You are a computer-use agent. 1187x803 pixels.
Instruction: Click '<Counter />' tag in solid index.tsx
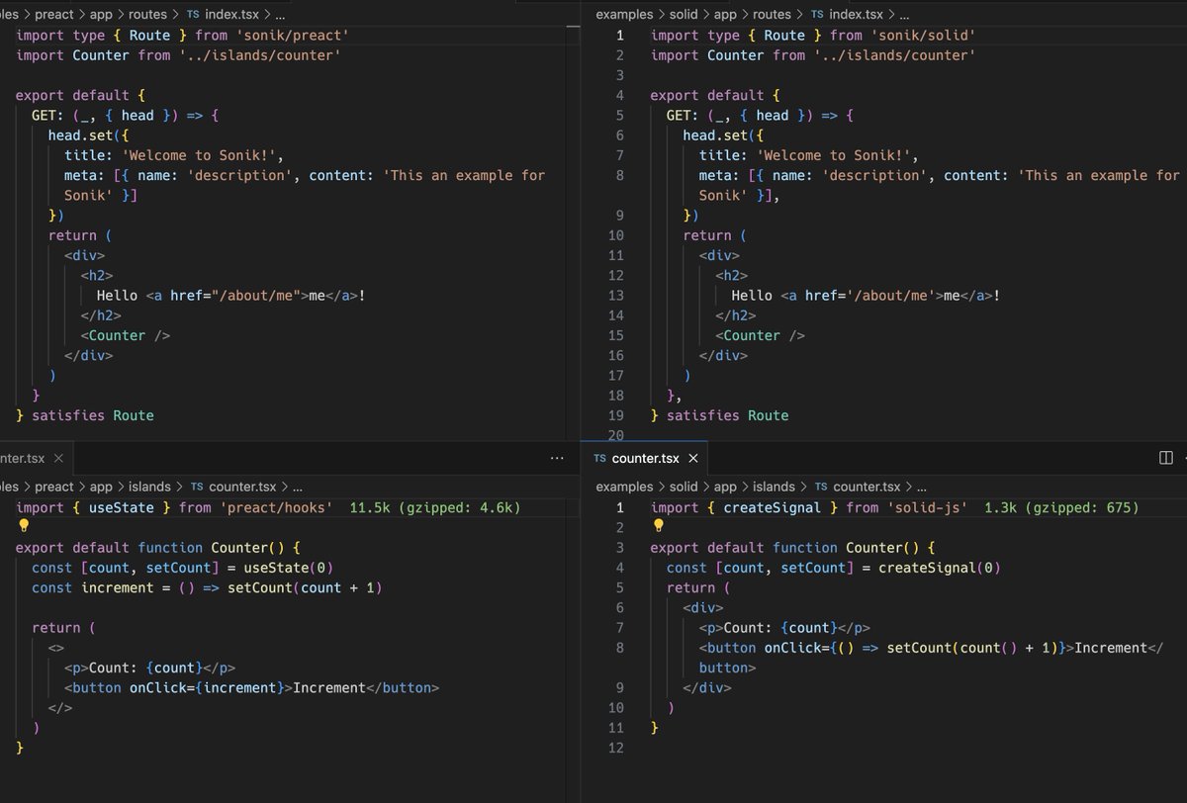760,335
